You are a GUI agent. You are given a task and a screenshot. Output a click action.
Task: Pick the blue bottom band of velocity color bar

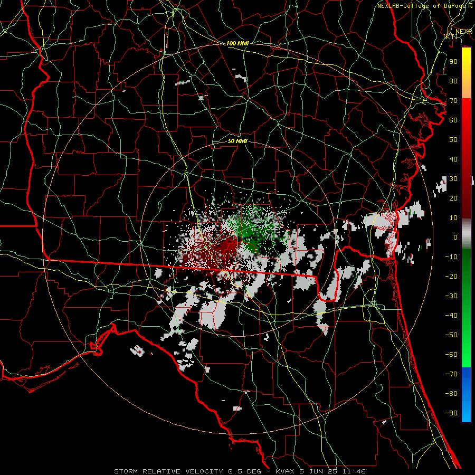[x=466, y=395]
